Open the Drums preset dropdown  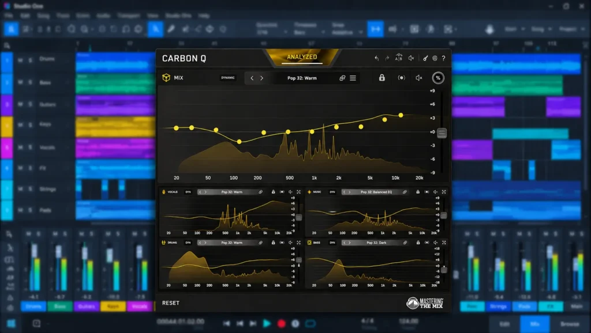click(232, 243)
